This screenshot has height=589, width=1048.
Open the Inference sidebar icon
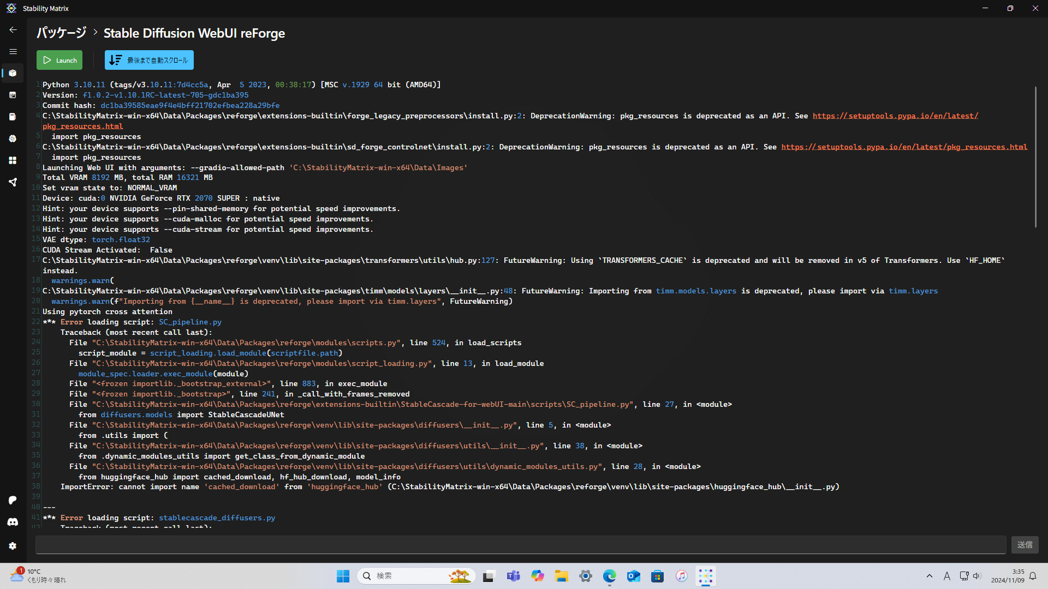(x=13, y=95)
